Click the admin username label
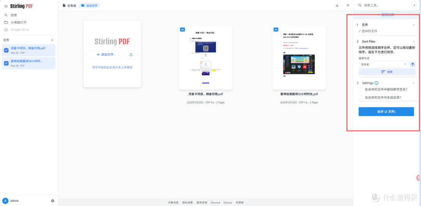The image size is (421, 206). [x=14, y=201]
